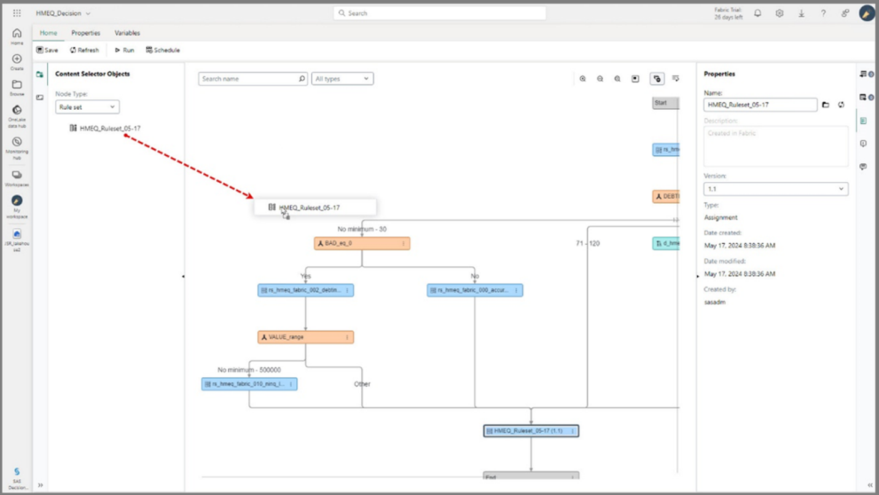Switch to the Home tab
Viewport: 879px width, 495px height.
click(x=49, y=33)
